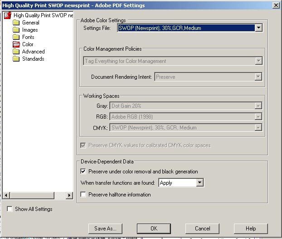Click the tree panel scroll left arrow
This screenshot has height=239, width=282.
coord(6,195)
